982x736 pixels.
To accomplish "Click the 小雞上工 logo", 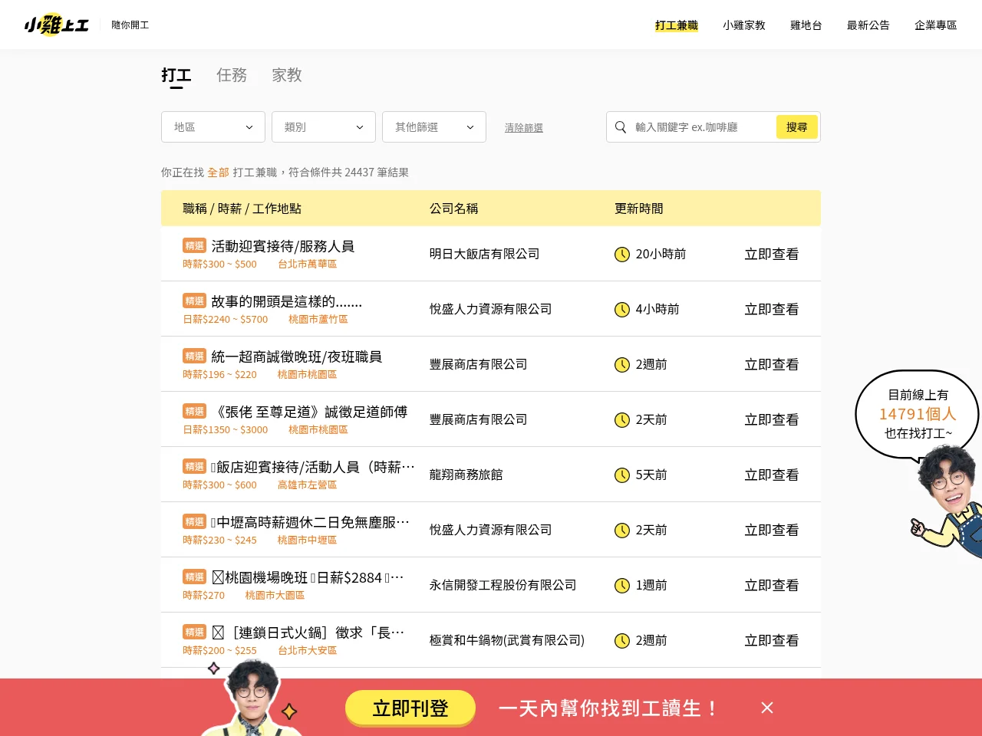I will coord(57,25).
